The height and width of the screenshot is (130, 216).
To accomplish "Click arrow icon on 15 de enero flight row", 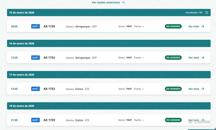I will pos(203,26).
